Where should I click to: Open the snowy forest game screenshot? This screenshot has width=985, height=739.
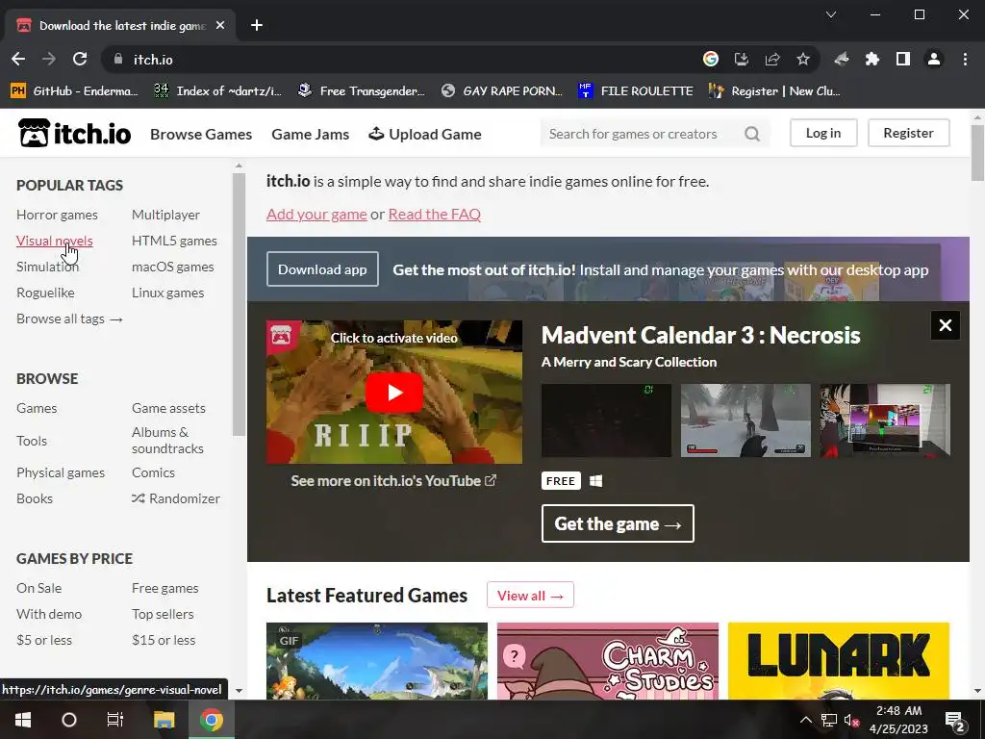745,420
